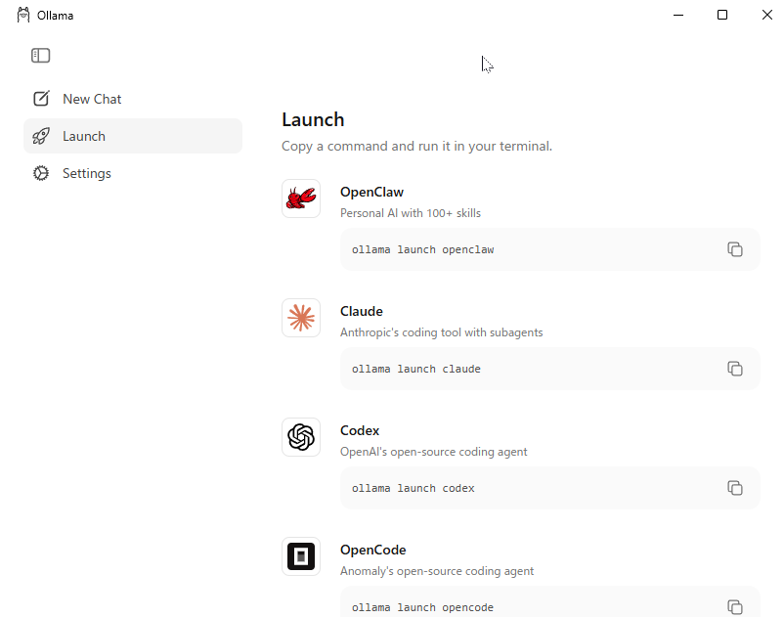Click the Codex OpenAI logo

click(301, 437)
